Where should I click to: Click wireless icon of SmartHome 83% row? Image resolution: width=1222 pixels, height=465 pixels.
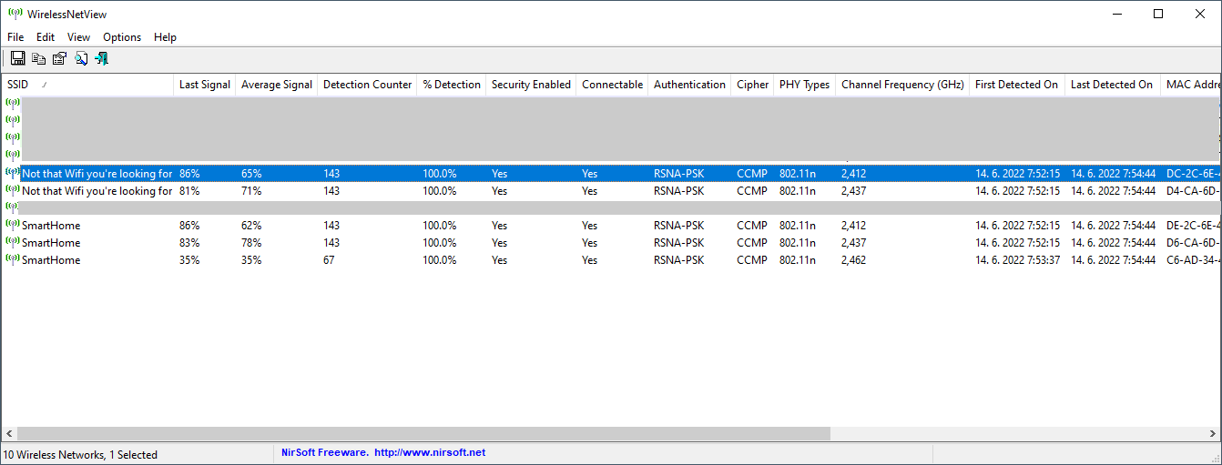coord(13,242)
